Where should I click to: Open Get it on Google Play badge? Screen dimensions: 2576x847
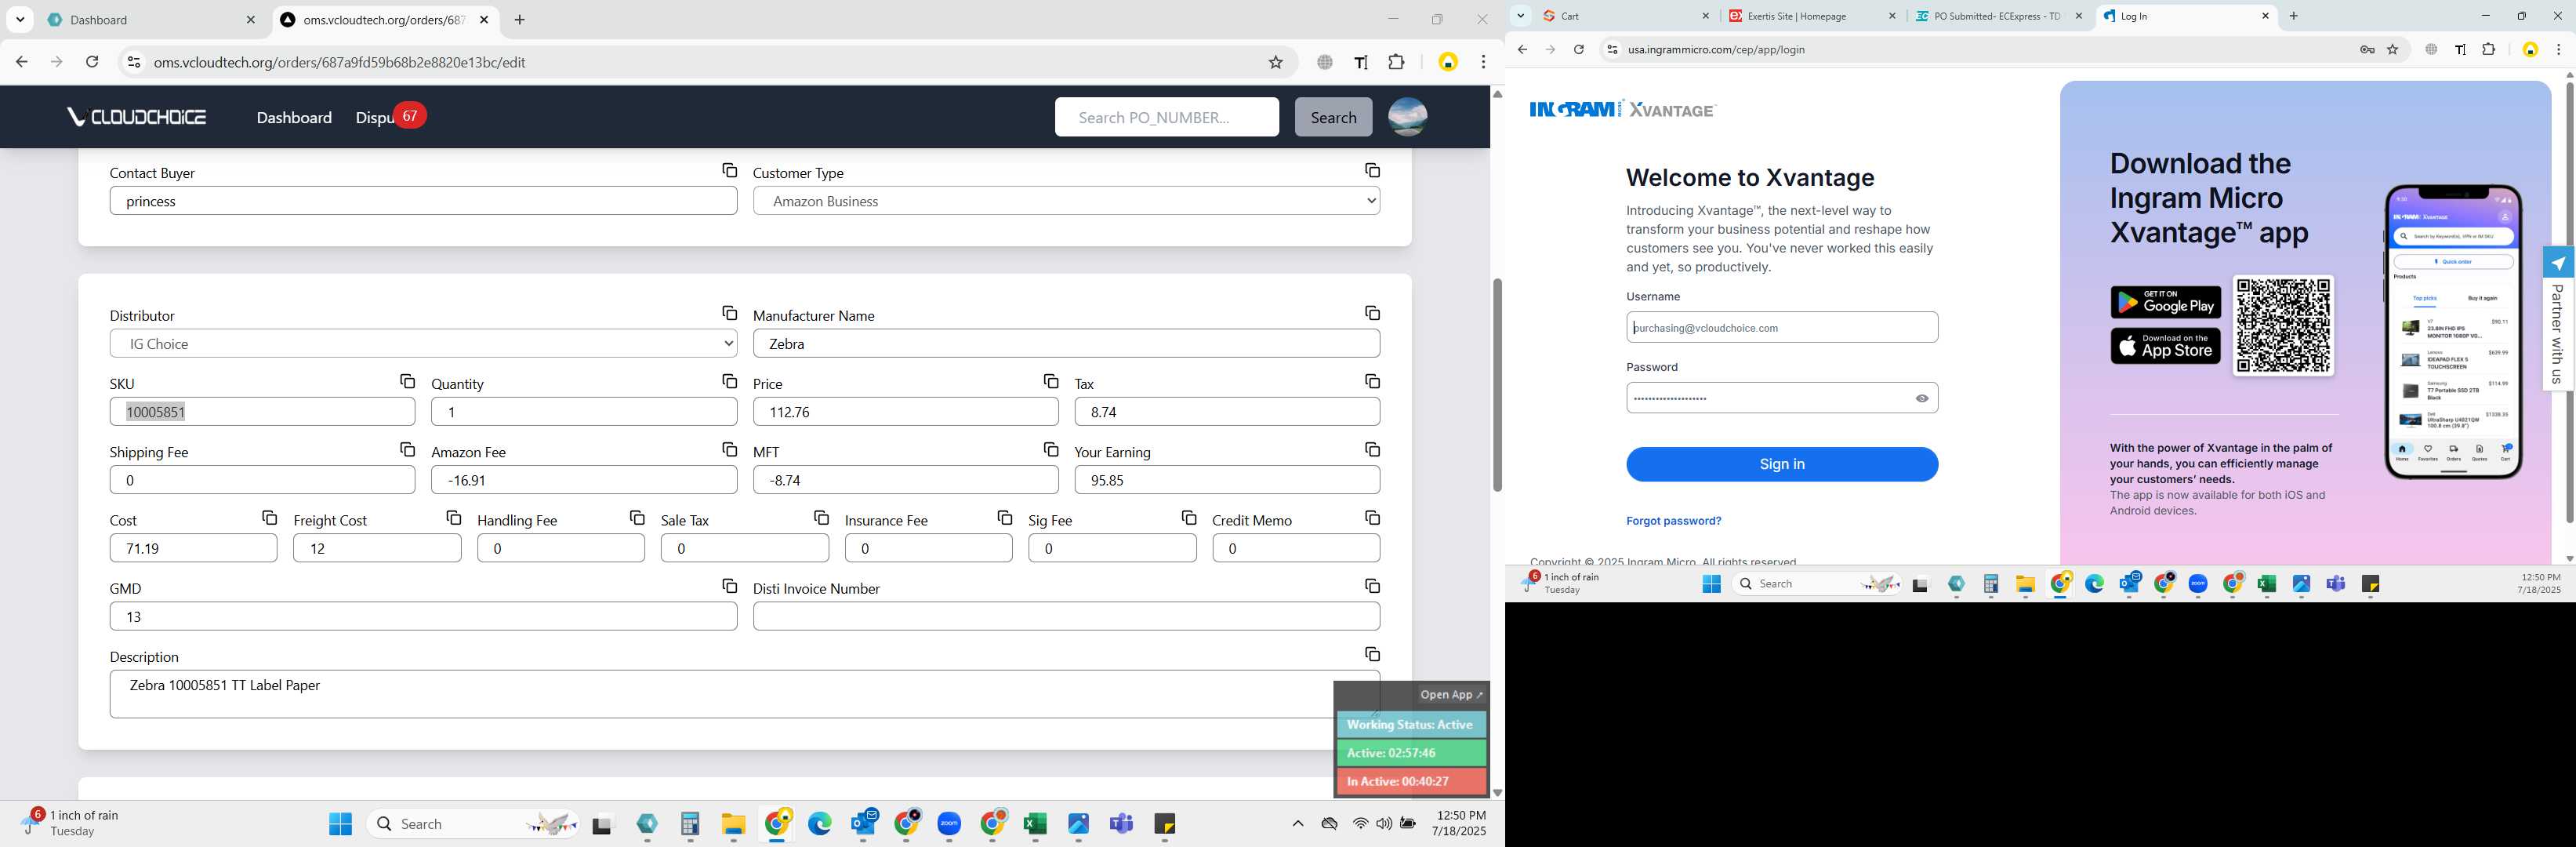(2165, 302)
